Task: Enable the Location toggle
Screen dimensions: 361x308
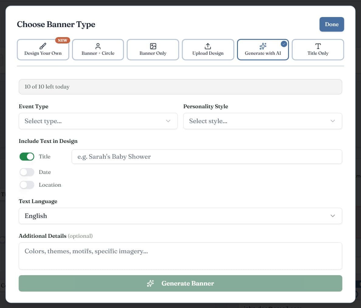Action: point(27,185)
